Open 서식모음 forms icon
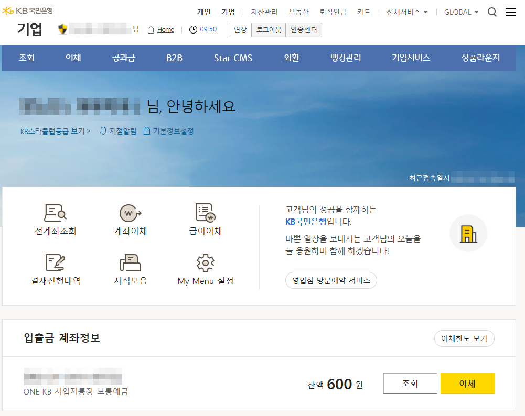Screen dimensions: 525x416 (x=130, y=262)
